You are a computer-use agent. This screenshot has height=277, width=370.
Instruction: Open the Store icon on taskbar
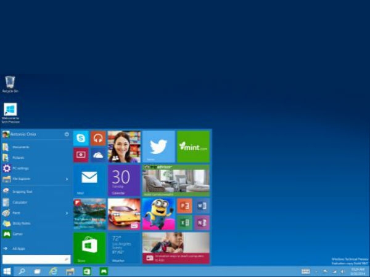(x=87, y=271)
